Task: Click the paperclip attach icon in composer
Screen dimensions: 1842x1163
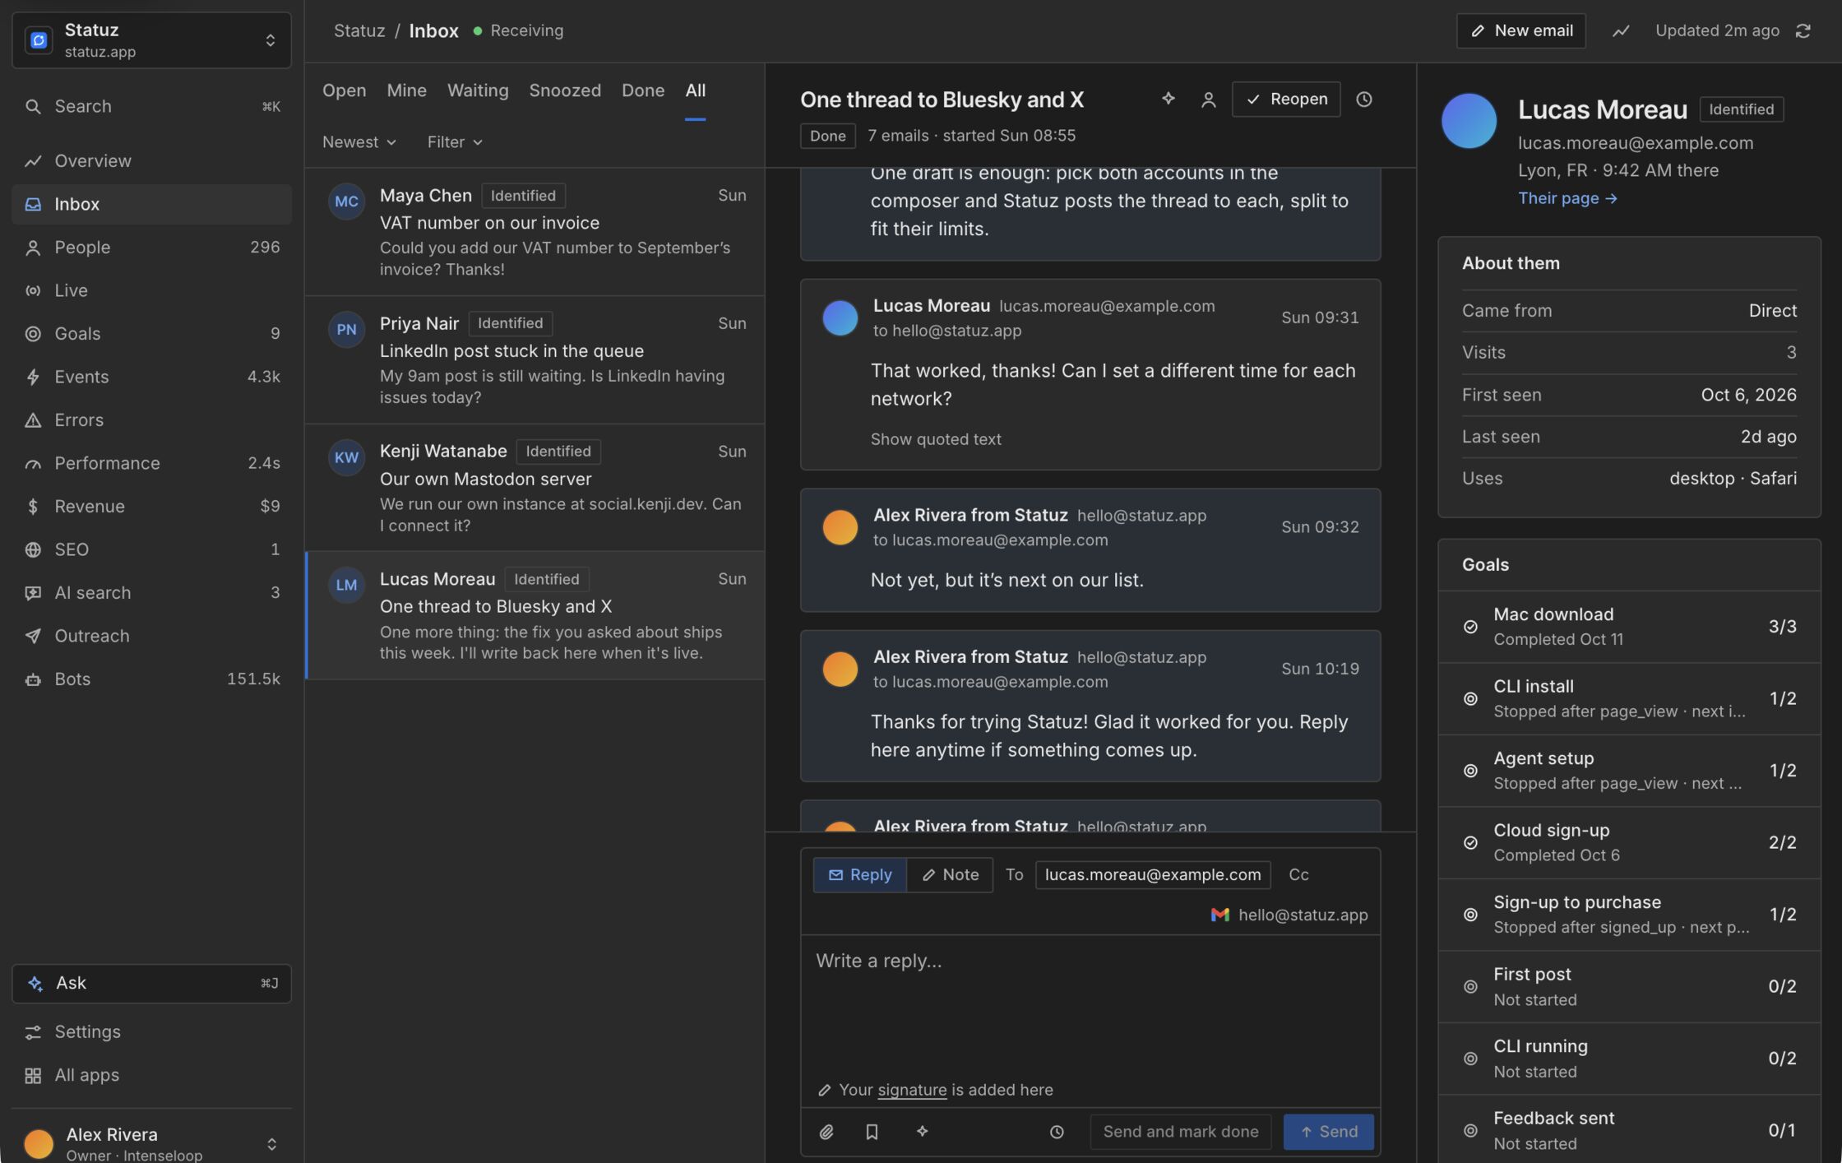Action: click(x=826, y=1132)
